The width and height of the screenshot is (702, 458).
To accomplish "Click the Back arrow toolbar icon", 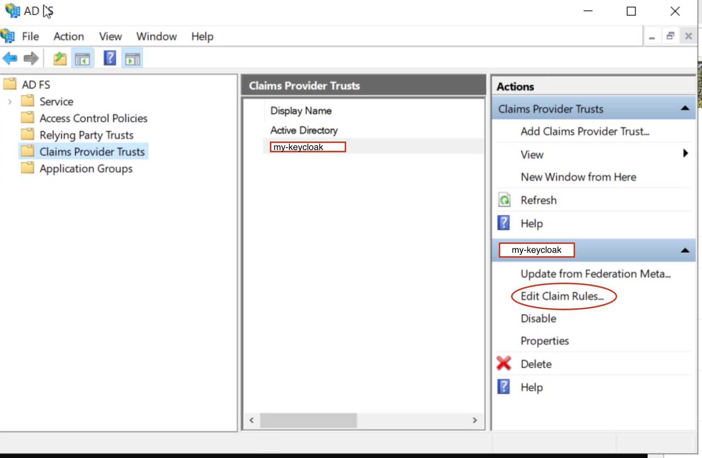I will click(10, 58).
